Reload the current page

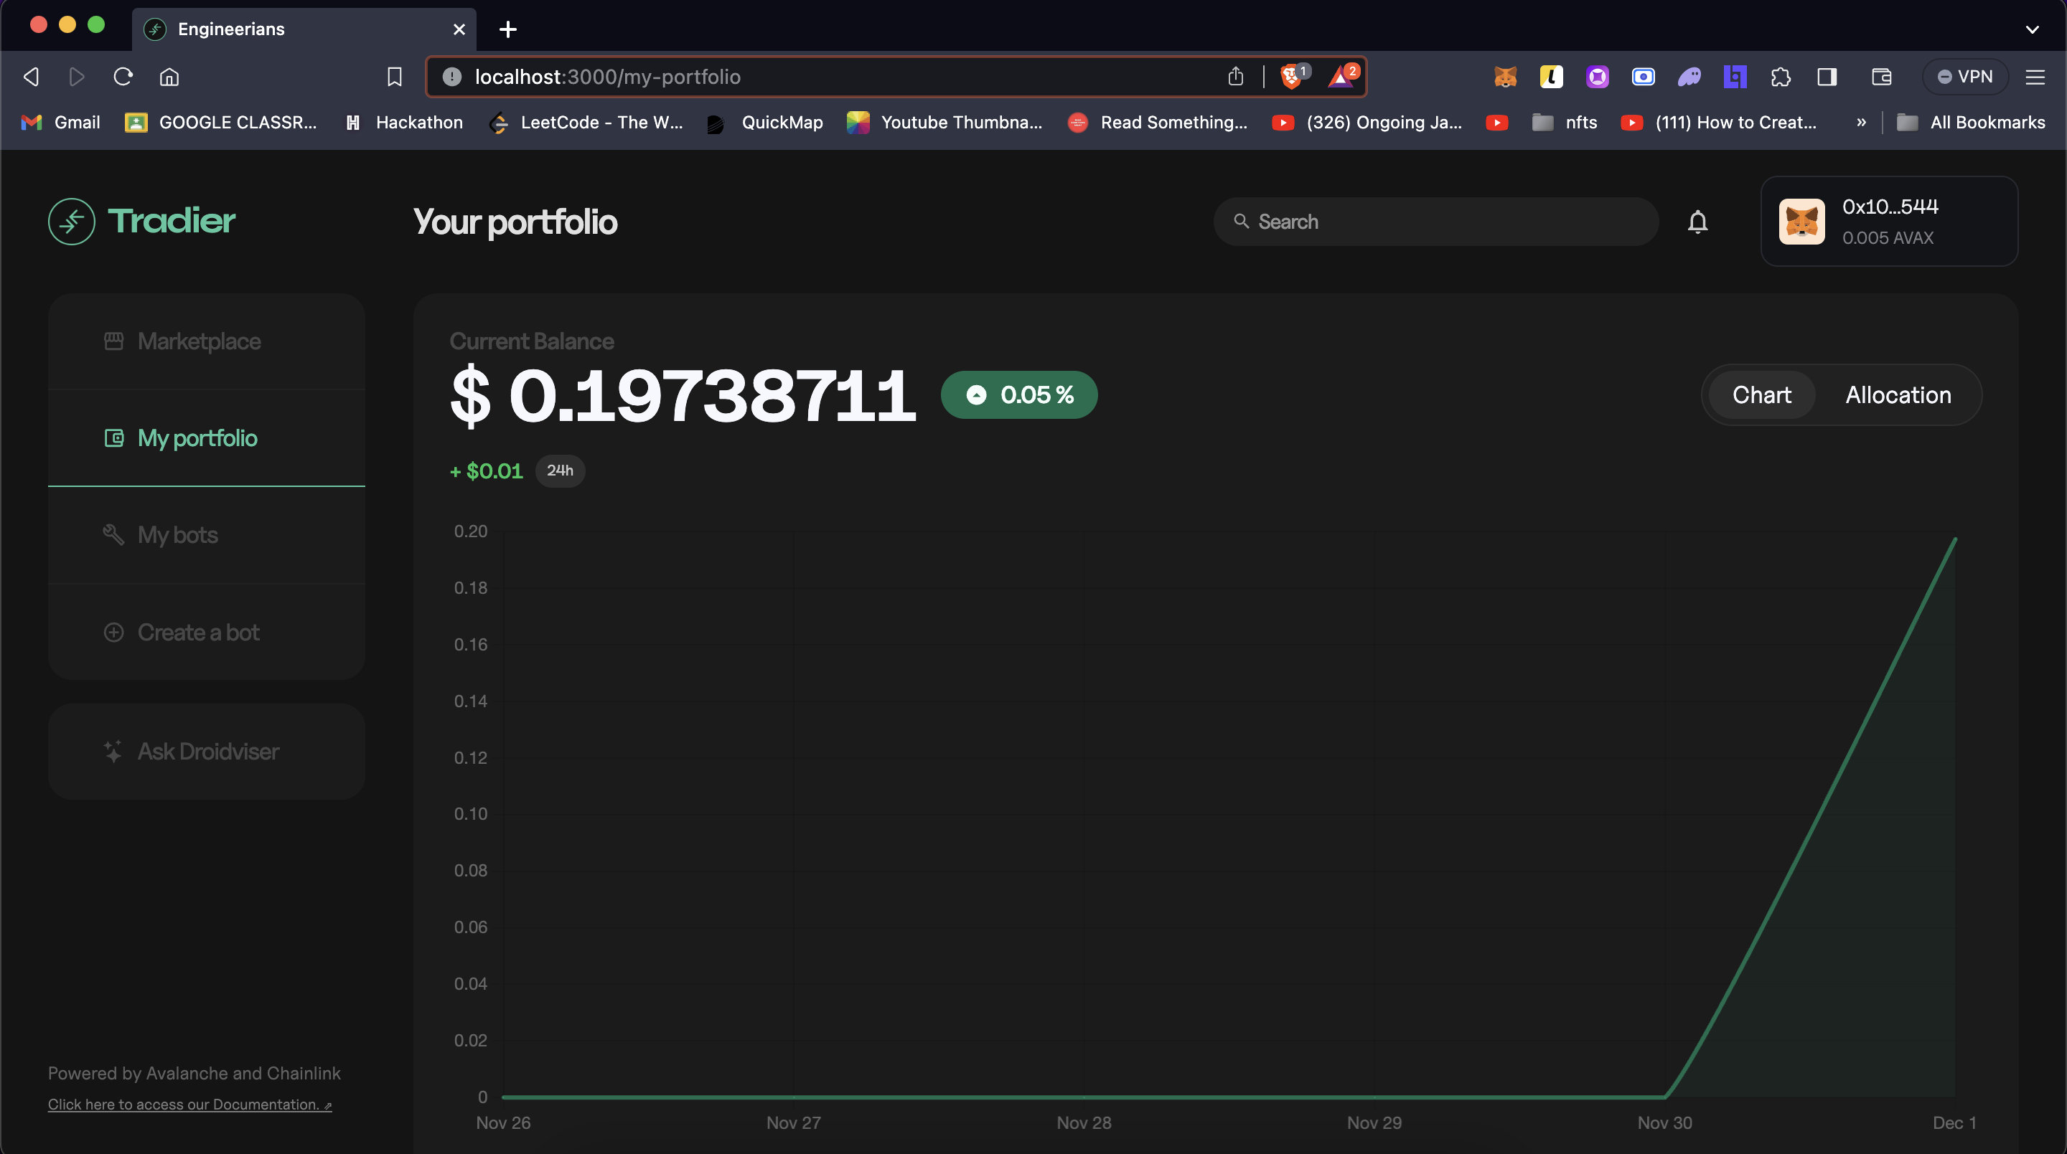tap(123, 77)
